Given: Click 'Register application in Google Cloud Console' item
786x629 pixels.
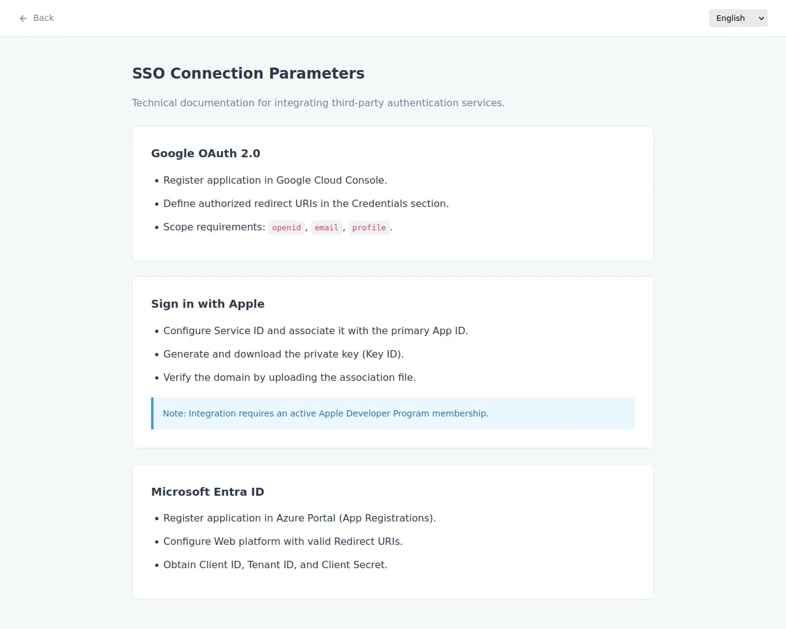Looking at the screenshot, I should coord(275,181).
